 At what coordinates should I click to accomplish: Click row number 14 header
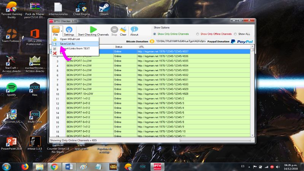58,113
